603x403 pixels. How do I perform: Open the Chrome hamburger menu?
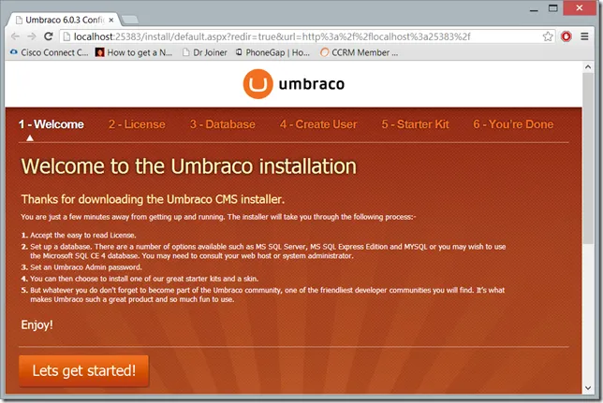[584, 36]
